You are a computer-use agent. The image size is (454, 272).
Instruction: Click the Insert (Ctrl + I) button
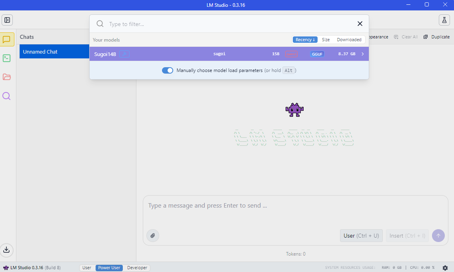point(407,236)
